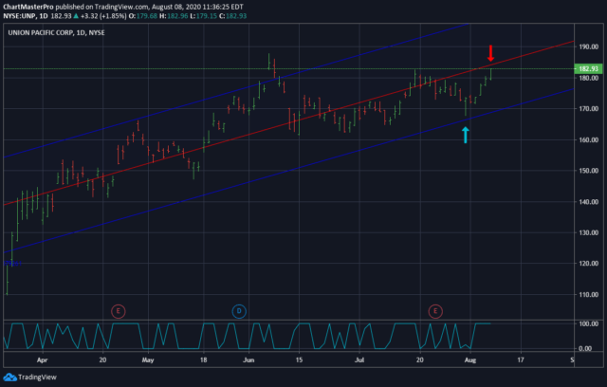This screenshot has width=607, height=387.
Task: Click the 160.00 price axis label
Action: click(x=588, y=139)
